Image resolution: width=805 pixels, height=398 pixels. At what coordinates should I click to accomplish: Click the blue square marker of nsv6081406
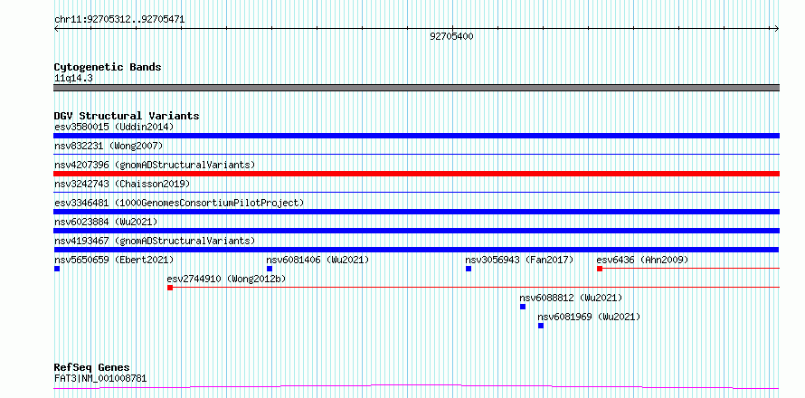tap(270, 269)
